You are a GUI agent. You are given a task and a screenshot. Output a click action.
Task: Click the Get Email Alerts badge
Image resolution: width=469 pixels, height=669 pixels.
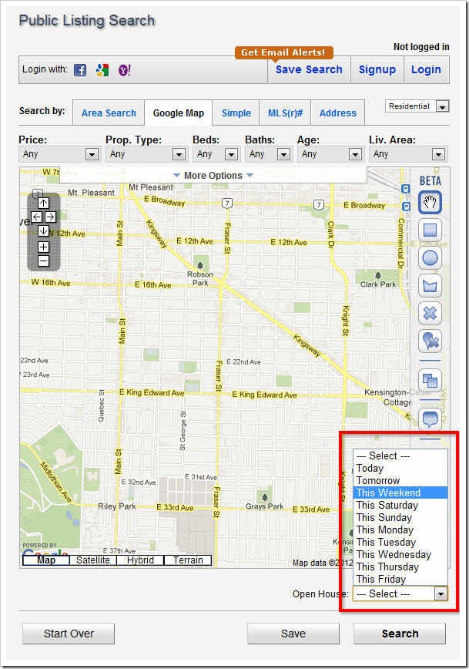click(x=283, y=52)
